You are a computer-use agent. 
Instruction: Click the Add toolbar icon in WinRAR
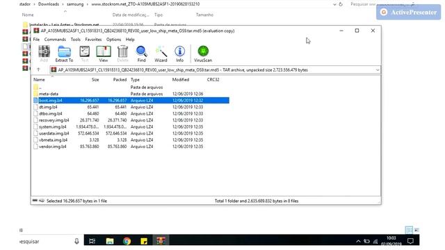[44, 54]
